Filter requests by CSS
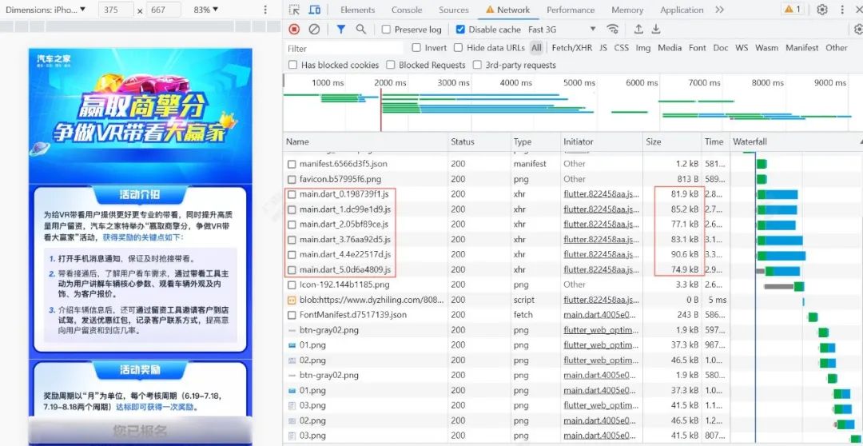The height and width of the screenshot is (446, 863). point(622,48)
